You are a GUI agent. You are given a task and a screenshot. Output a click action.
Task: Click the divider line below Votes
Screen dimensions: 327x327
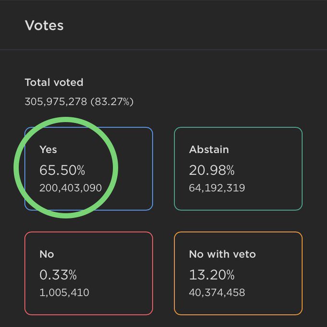pos(163,50)
